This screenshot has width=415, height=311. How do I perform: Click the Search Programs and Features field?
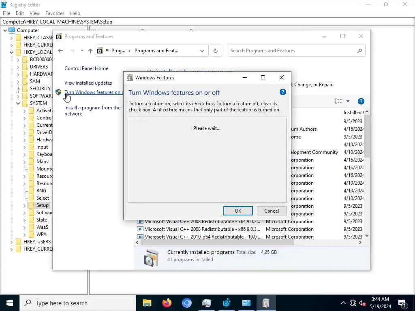click(x=296, y=51)
